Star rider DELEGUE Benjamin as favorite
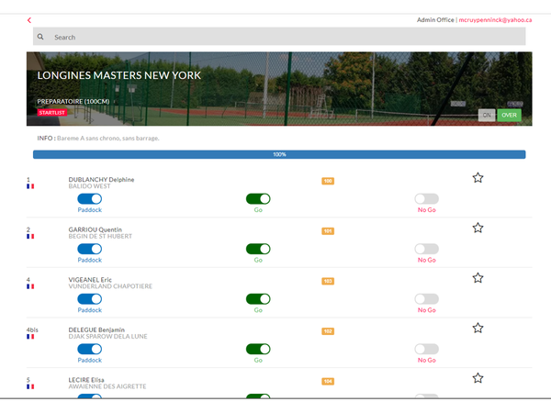The width and height of the screenshot is (551, 413). (478, 328)
